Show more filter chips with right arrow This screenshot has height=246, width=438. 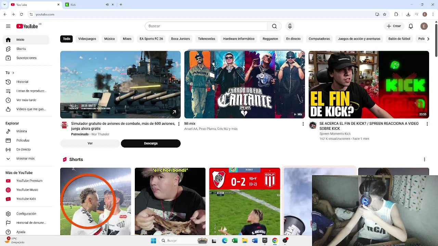coord(428,39)
